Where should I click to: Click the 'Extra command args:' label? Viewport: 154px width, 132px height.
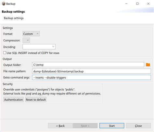(17, 77)
